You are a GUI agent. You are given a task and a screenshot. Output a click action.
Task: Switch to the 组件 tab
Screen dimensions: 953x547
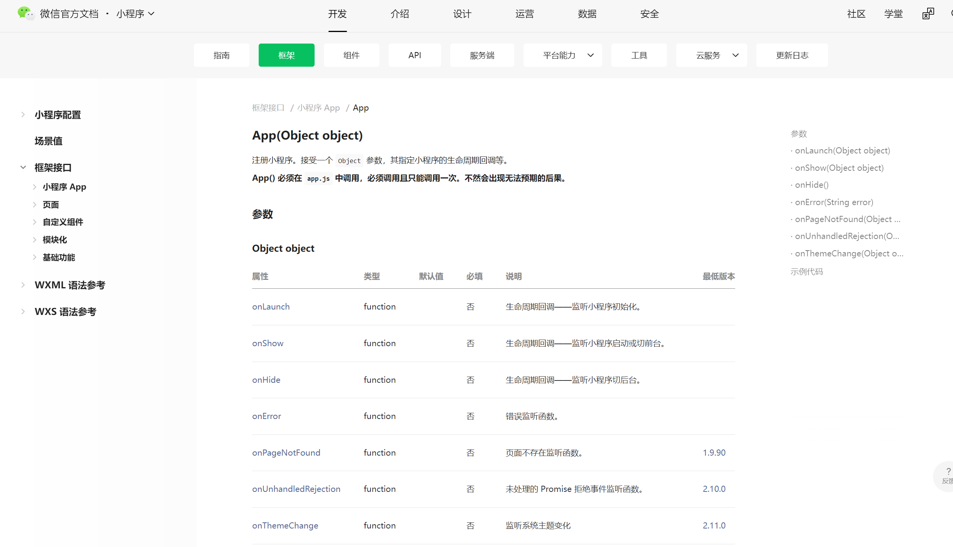(x=351, y=55)
